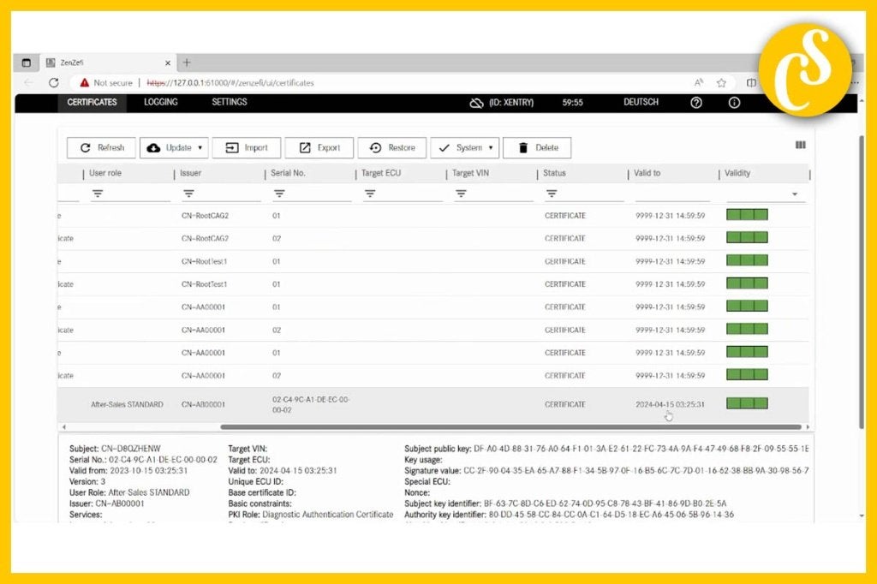Click the Restore clock icon
Screen dimensions: 877x584
375,147
